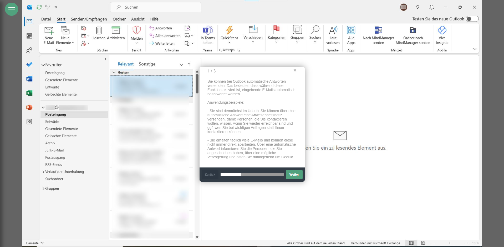
Task: Click Allen antworten button
Action: tap(165, 36)
